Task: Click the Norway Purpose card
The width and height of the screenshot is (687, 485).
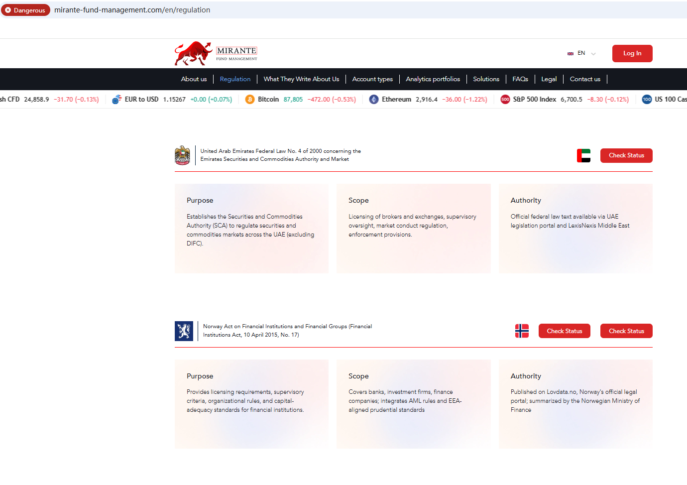Action: pos(251,404)
